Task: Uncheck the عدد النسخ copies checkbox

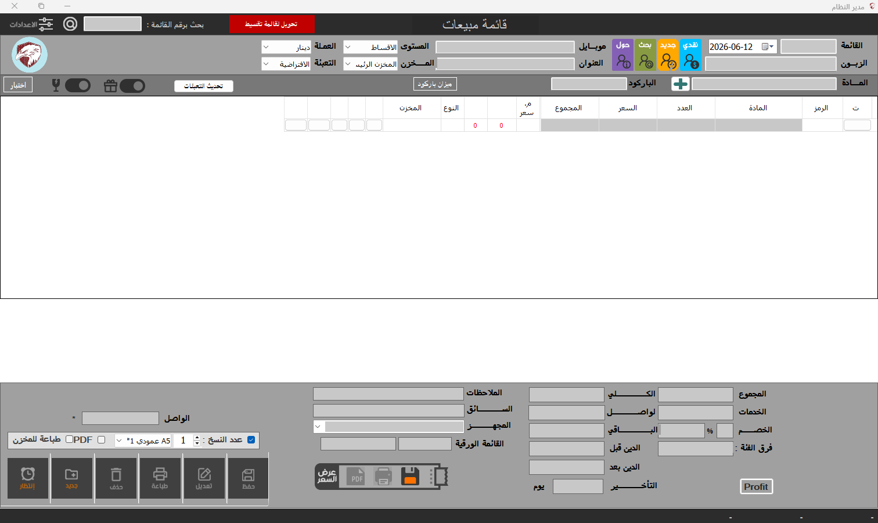Action: click(x=251, y=440)
